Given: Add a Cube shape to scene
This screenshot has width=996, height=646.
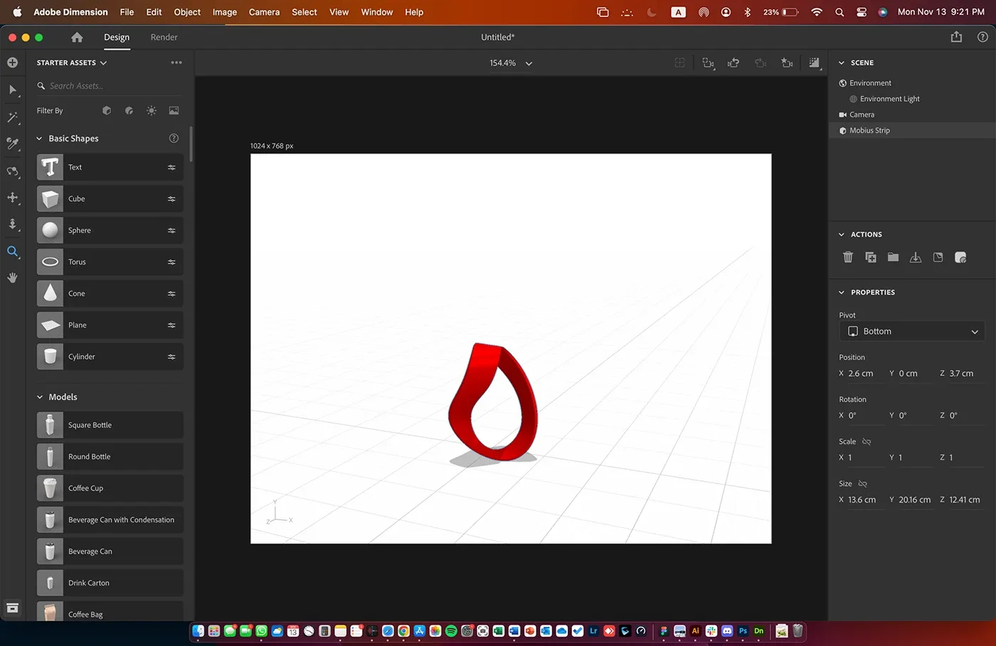Looking at the screenshot, I should 110,199.
